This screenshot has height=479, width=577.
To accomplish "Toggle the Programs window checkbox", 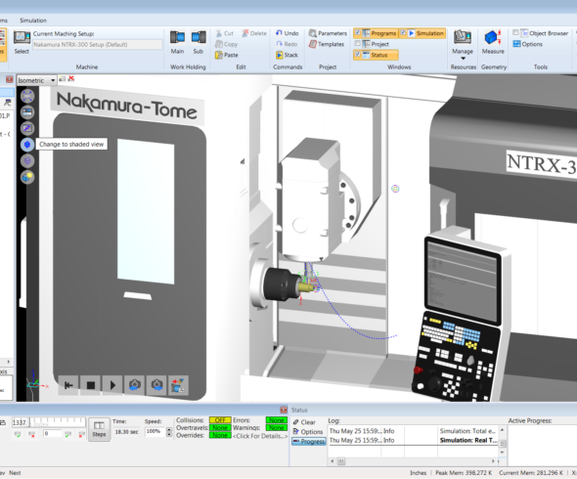I will coord(357,33).
